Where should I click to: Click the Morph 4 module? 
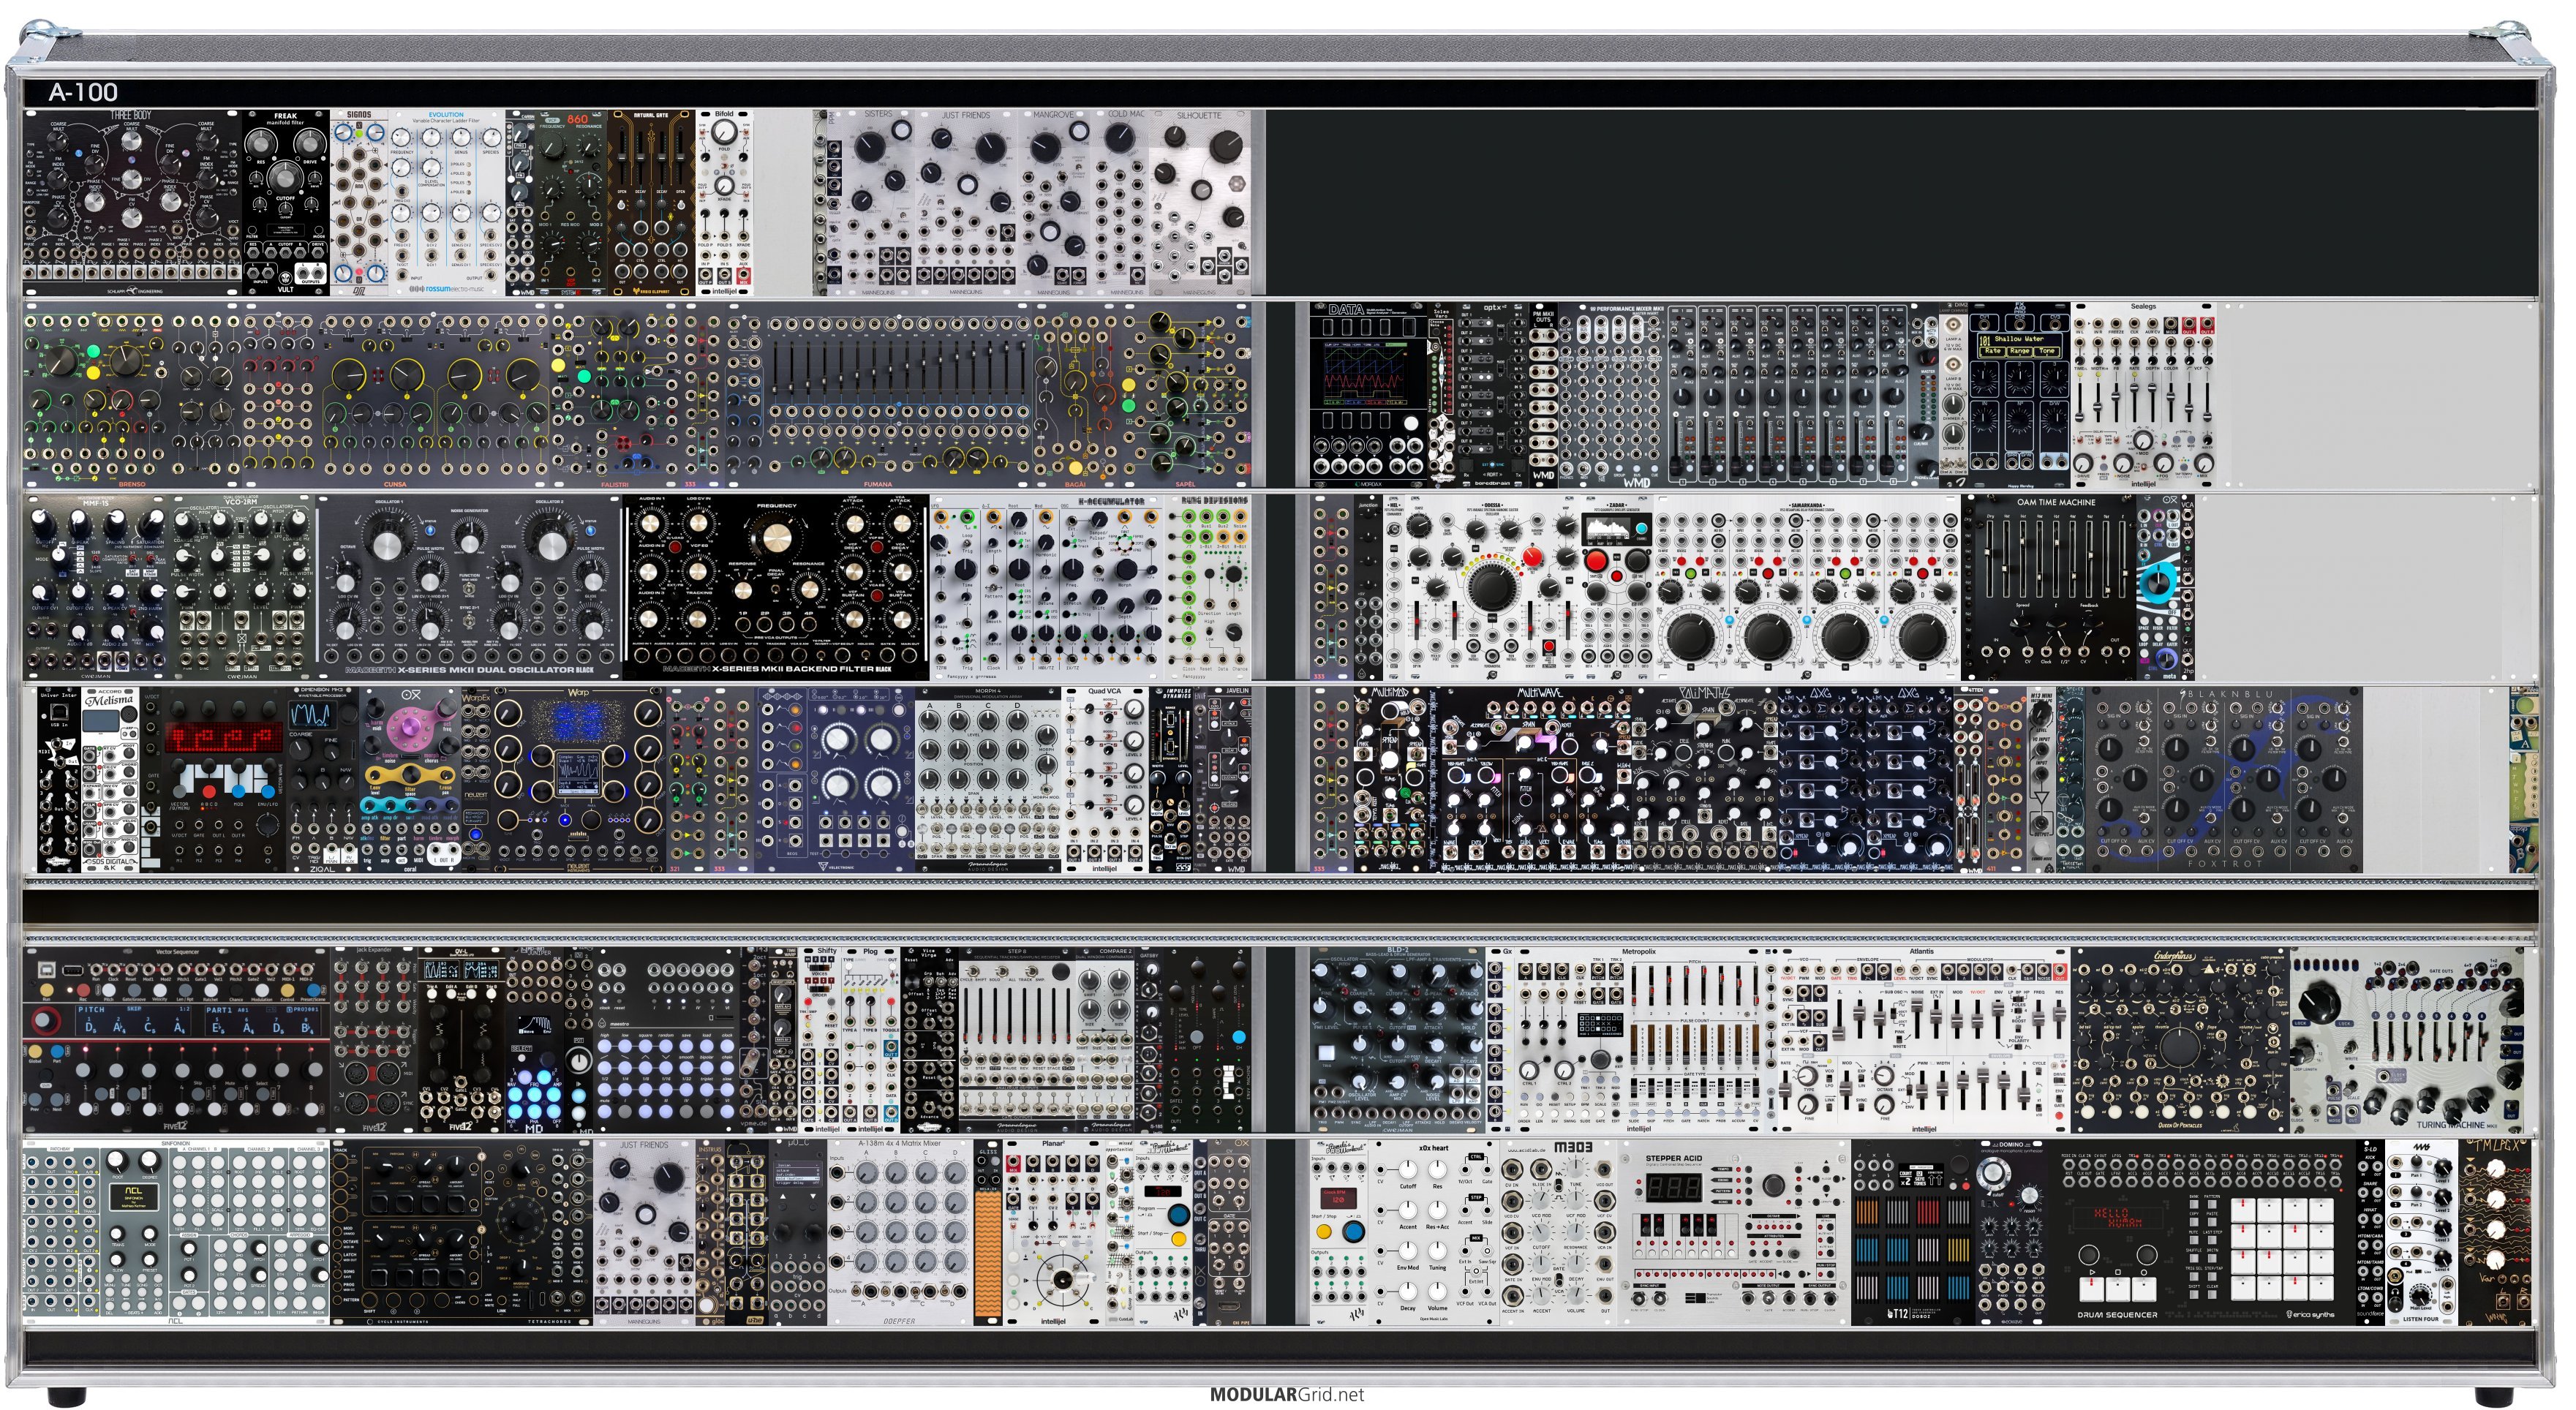pyautogui.click(x=988, y=780)
